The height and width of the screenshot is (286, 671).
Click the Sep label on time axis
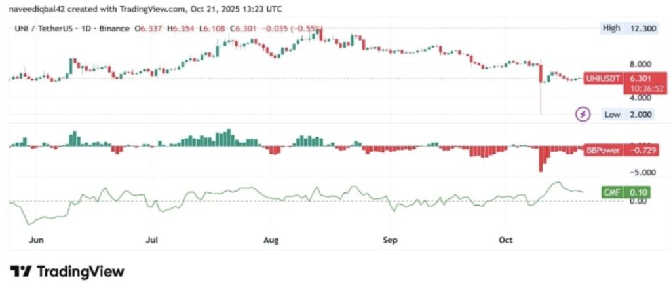click(x=391, y=241)
